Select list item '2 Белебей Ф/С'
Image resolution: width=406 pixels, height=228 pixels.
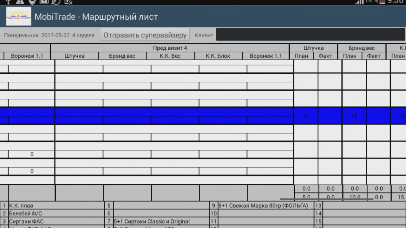[52, 213]
